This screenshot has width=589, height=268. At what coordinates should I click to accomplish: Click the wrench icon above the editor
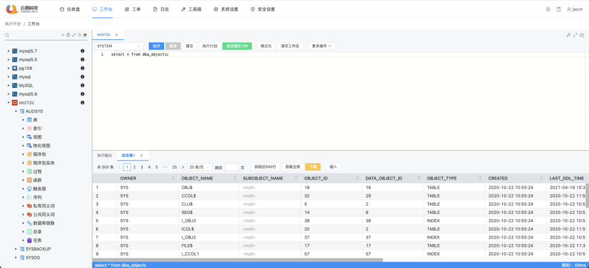coord(568,35)
